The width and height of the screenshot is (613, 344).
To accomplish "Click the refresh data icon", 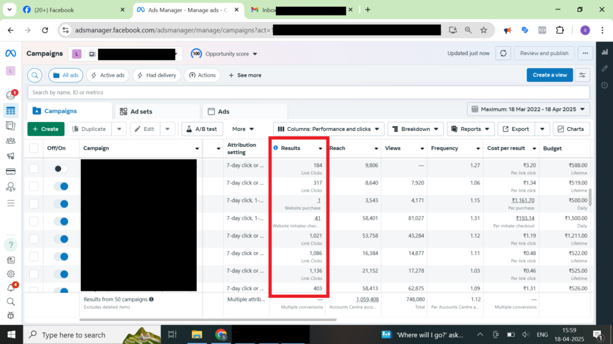I will tap(503, 53).
